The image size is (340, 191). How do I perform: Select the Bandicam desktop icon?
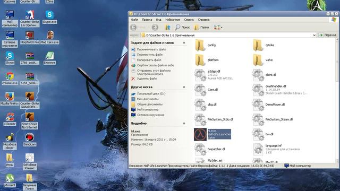click(x=30, y=140)
